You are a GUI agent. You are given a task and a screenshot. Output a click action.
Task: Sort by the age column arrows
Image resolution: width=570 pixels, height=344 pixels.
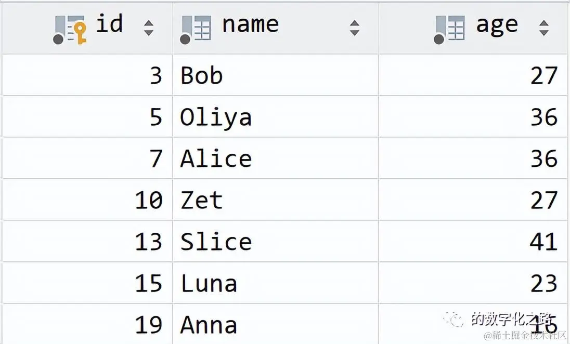pyautogui.click(x=544, y=28)
